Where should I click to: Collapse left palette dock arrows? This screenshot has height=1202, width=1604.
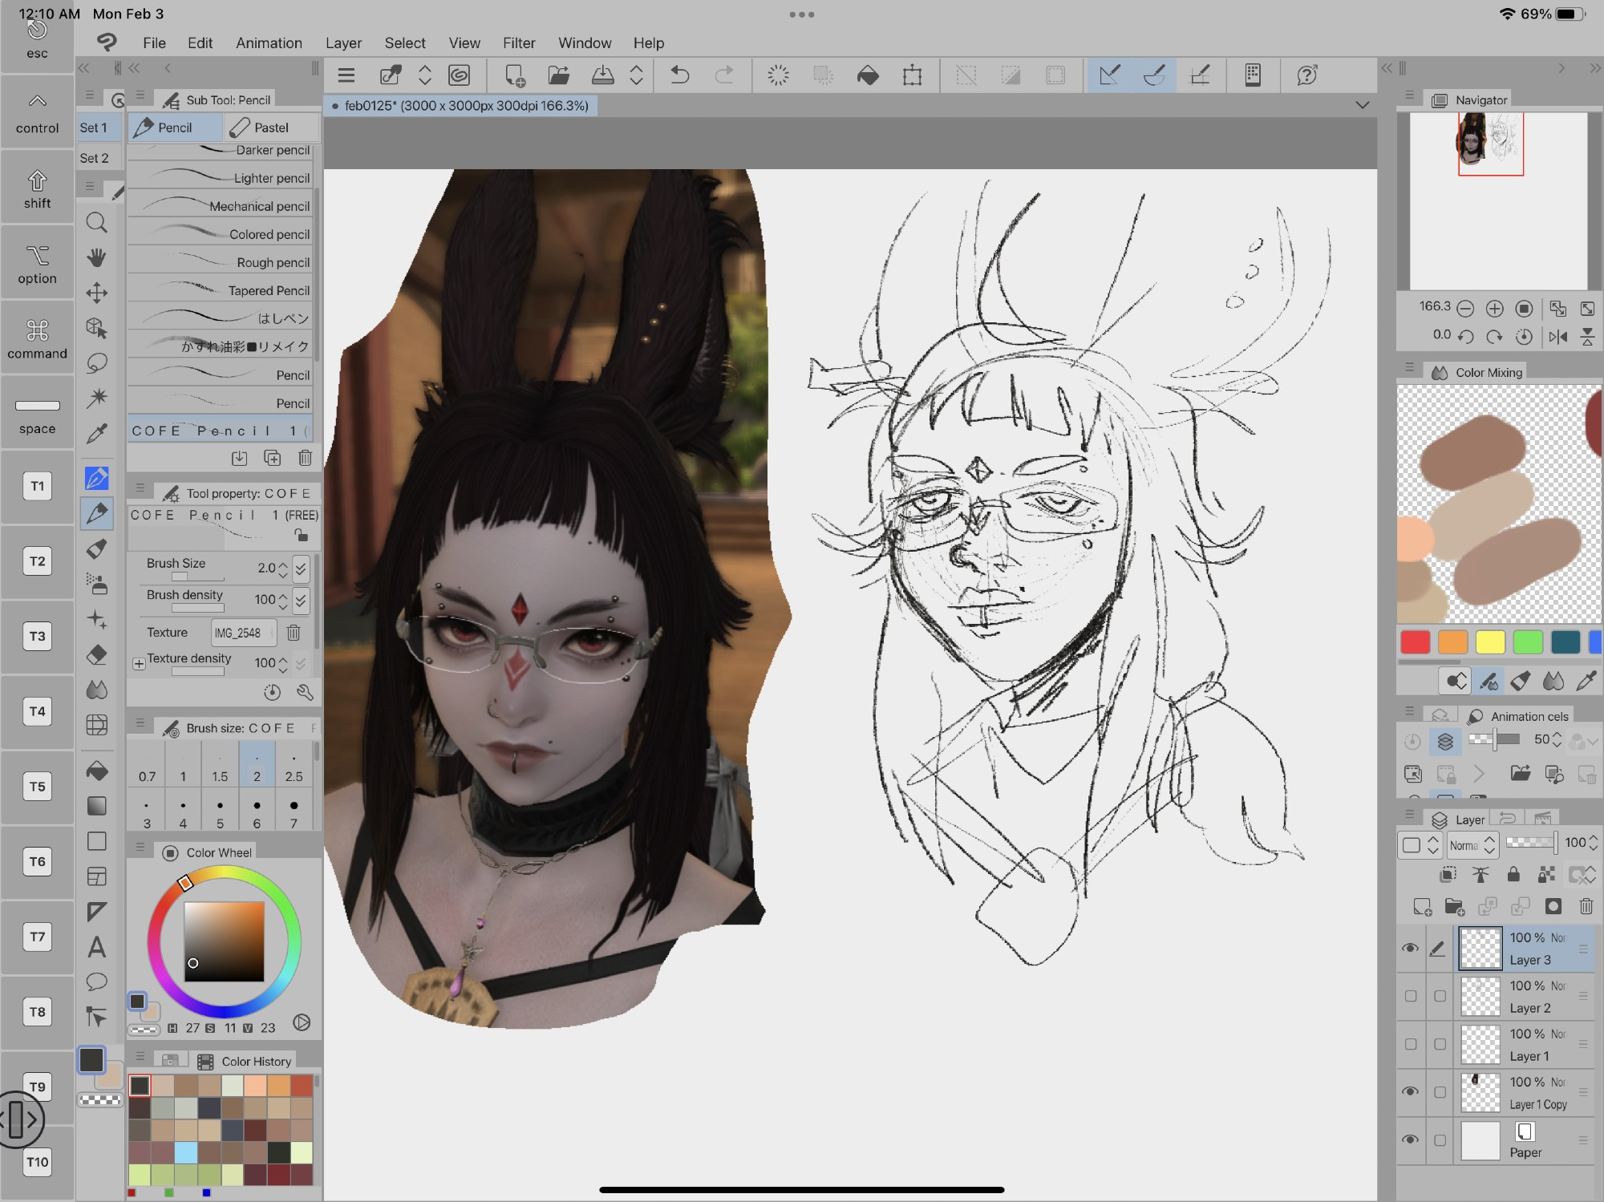[83, 69]
